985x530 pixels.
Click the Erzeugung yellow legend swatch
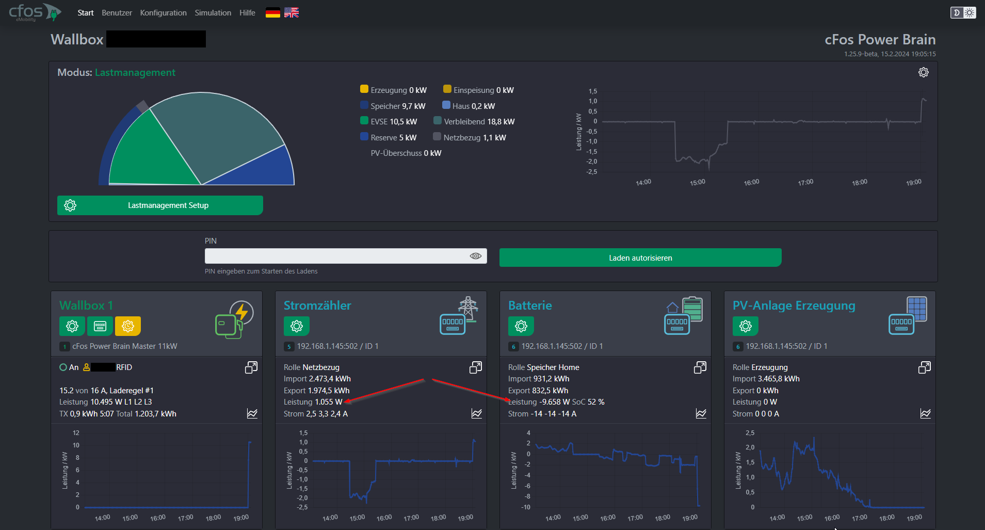(x=364, y=89)
